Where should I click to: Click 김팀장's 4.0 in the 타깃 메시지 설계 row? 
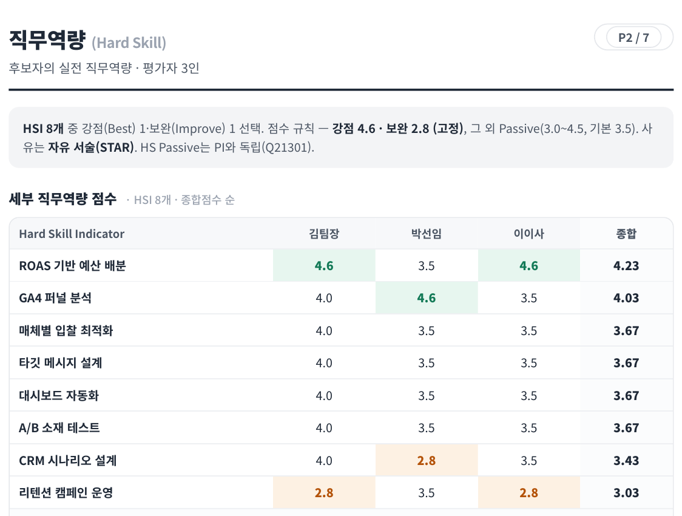click(324, 363)
